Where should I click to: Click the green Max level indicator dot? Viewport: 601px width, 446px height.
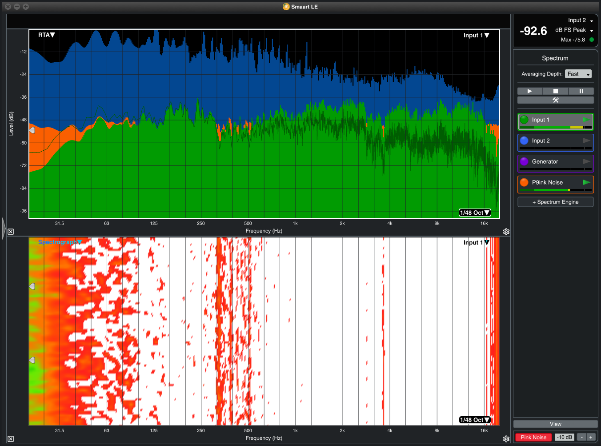[592, 40]
